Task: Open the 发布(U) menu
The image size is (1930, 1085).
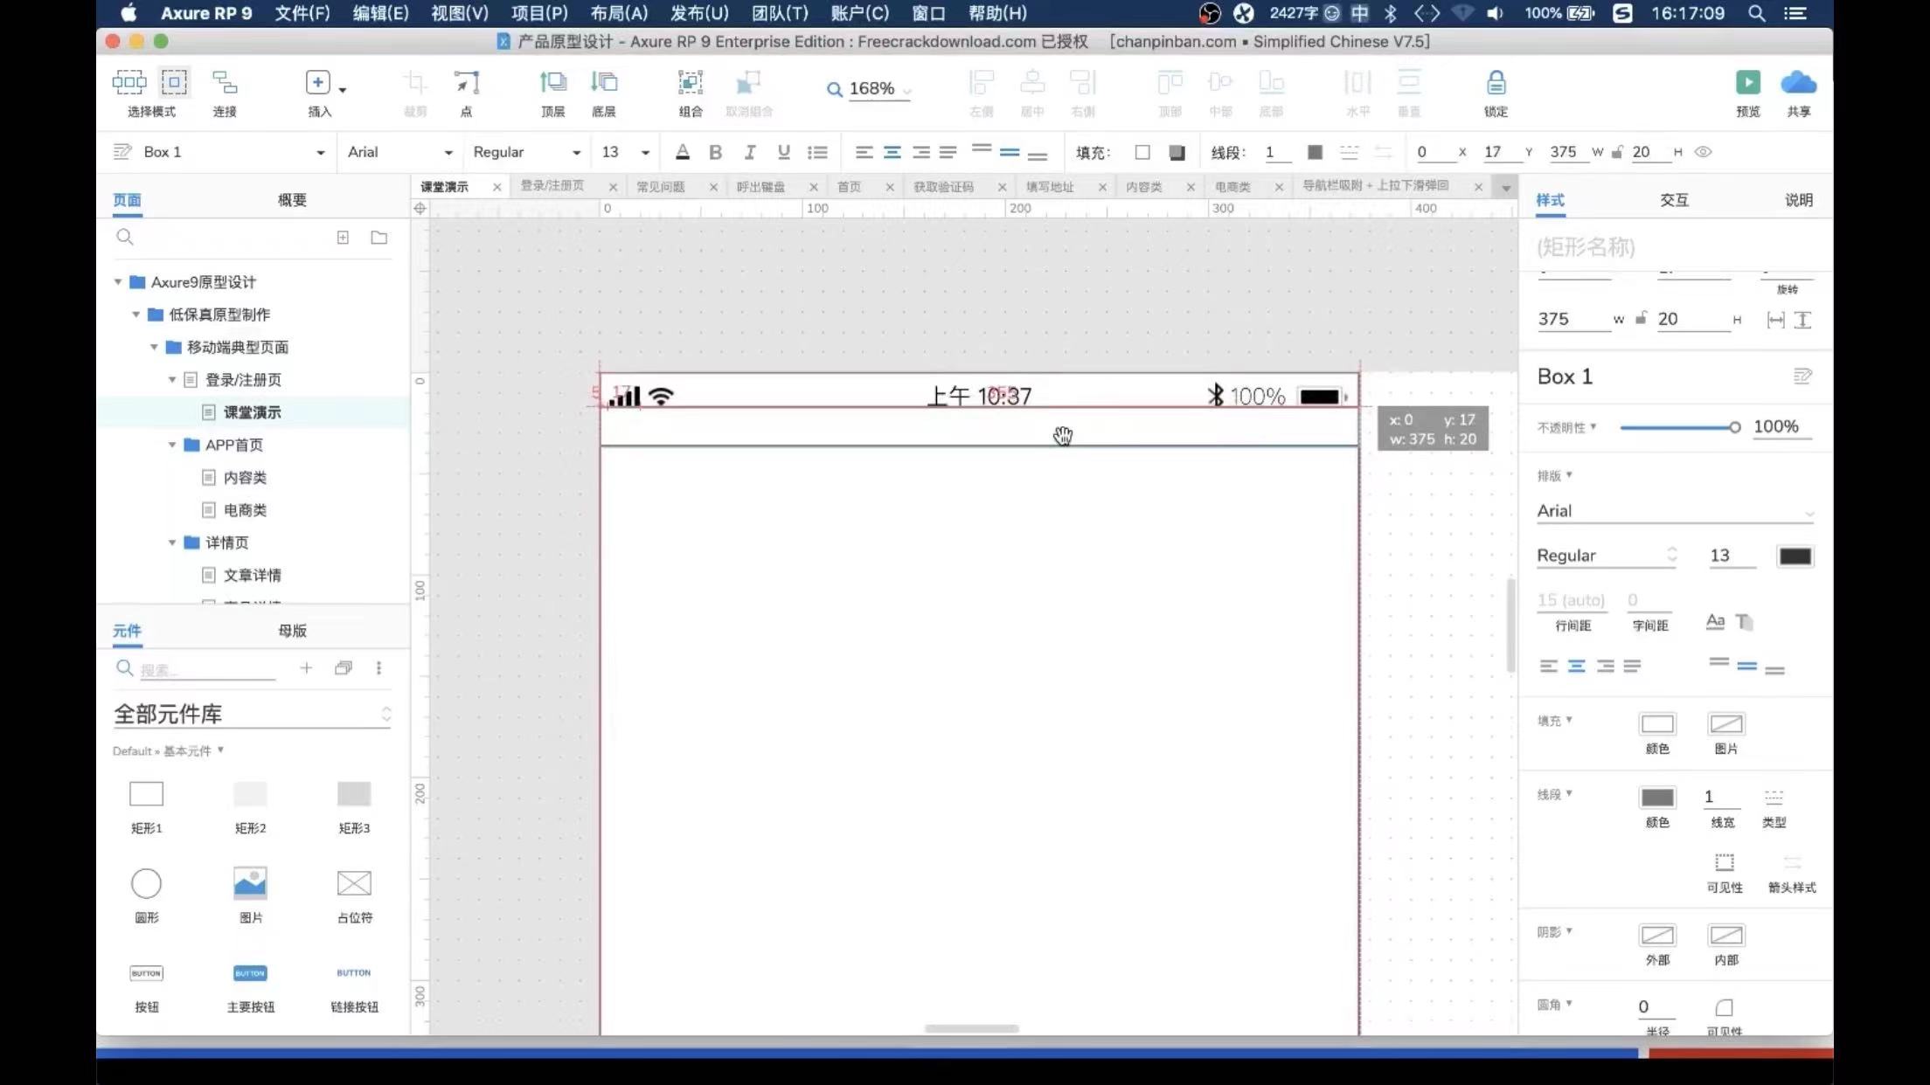Action: pyautogui.click(x=698, y=13)
